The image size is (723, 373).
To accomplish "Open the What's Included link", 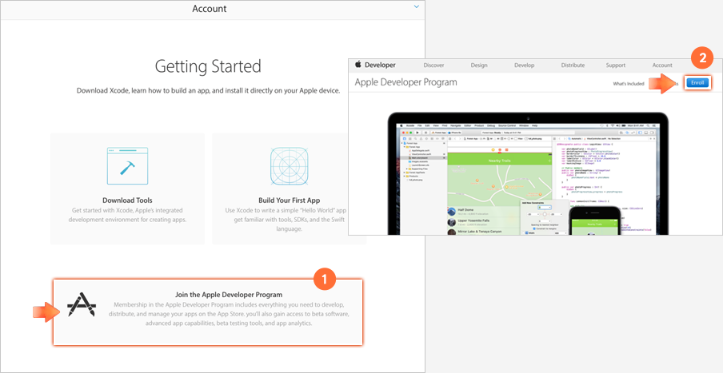I will coord(629,83).
